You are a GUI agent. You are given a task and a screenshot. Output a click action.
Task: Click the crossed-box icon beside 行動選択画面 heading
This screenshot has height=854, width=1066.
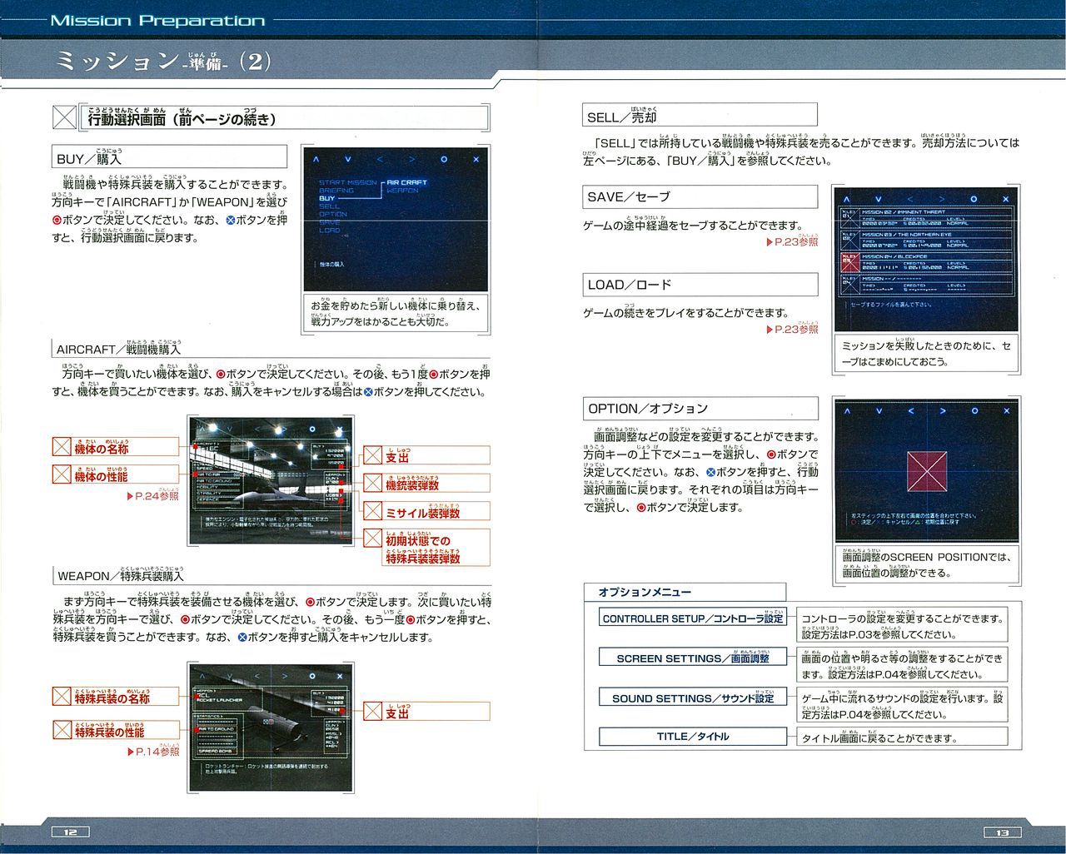coord(64,117)
